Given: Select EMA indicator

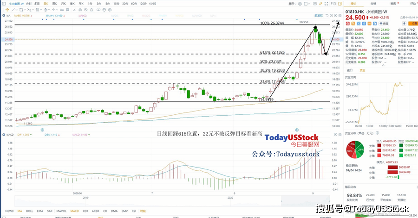Looking at the screenshot, I should pos(40,211).
